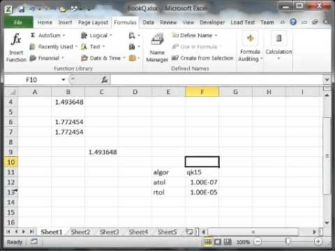Open Math & Trig functions icon
Viewport: 335px width, 251px height.
pyautogui.click(x=134, y=47)
